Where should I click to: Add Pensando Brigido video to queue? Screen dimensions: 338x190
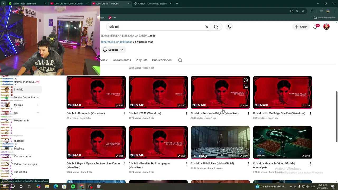[x=246, y=86]
